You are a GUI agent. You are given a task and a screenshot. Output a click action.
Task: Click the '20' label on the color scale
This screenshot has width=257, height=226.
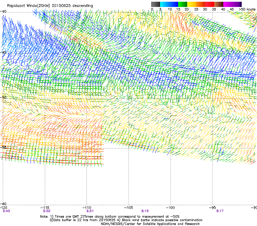(186, 9)
